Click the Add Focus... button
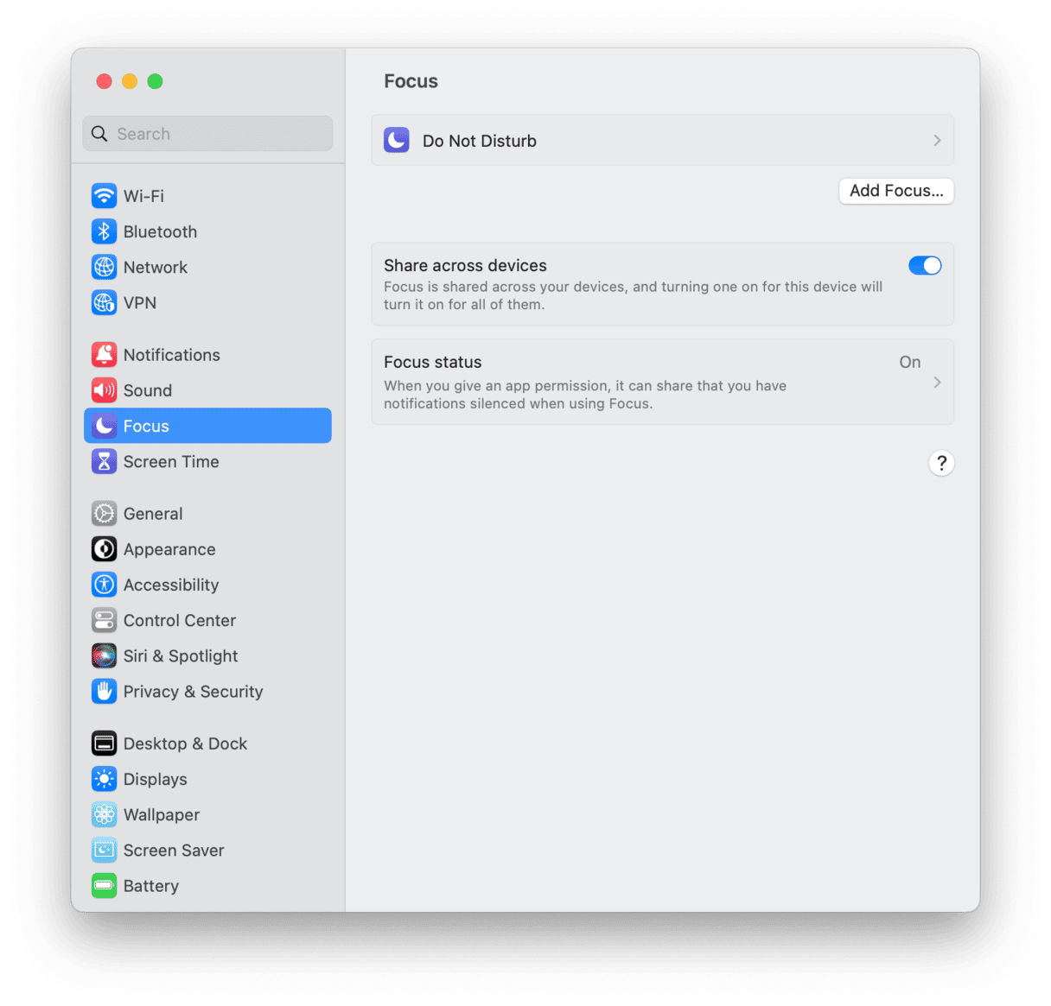The height and width of the screenshot is (1006, 1051). [x=896, y=191]
